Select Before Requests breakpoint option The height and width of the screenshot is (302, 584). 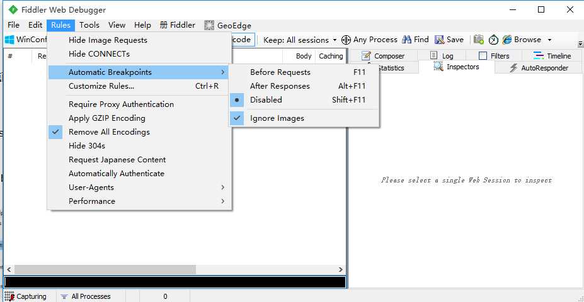point(304,72)
